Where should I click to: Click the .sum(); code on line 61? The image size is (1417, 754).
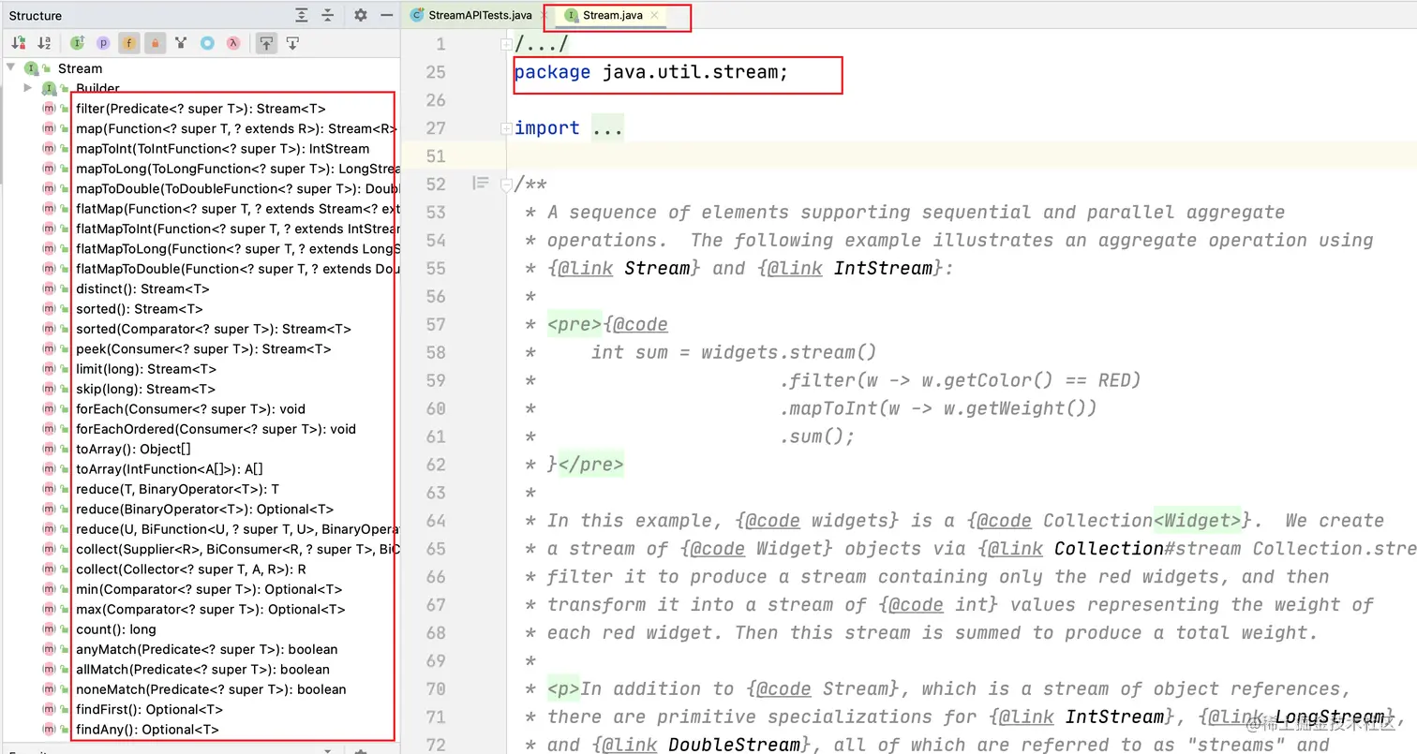click(817, 436)
